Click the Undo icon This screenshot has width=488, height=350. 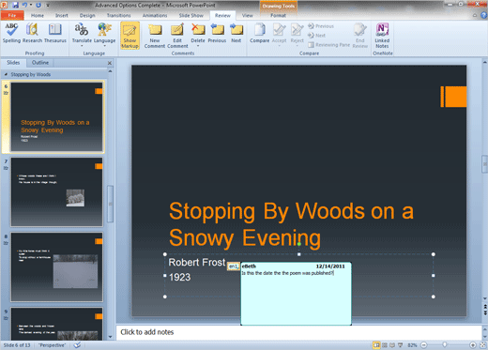coord(24,6)
